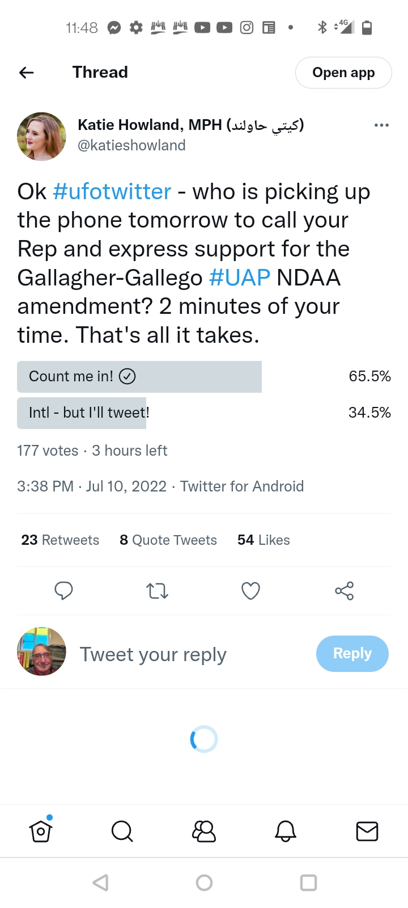Image resolution: width=408 pixels, height=908 pixels.
Task: Like the tweet with heart icon
Action: [250, 591]
